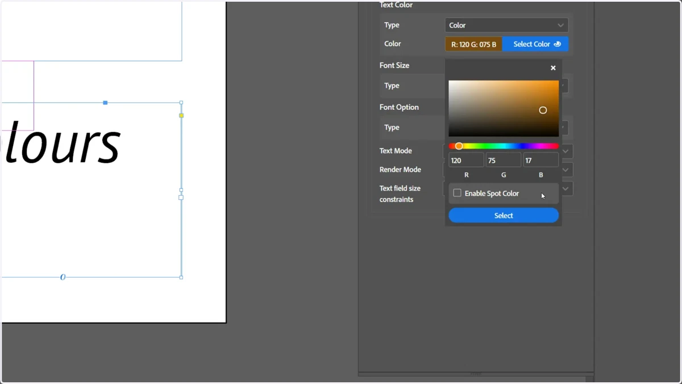This screenshot has height=384, width=682.
Task: Click the color field circular selector
Action: pyautogui.click(x=543, y=110)
